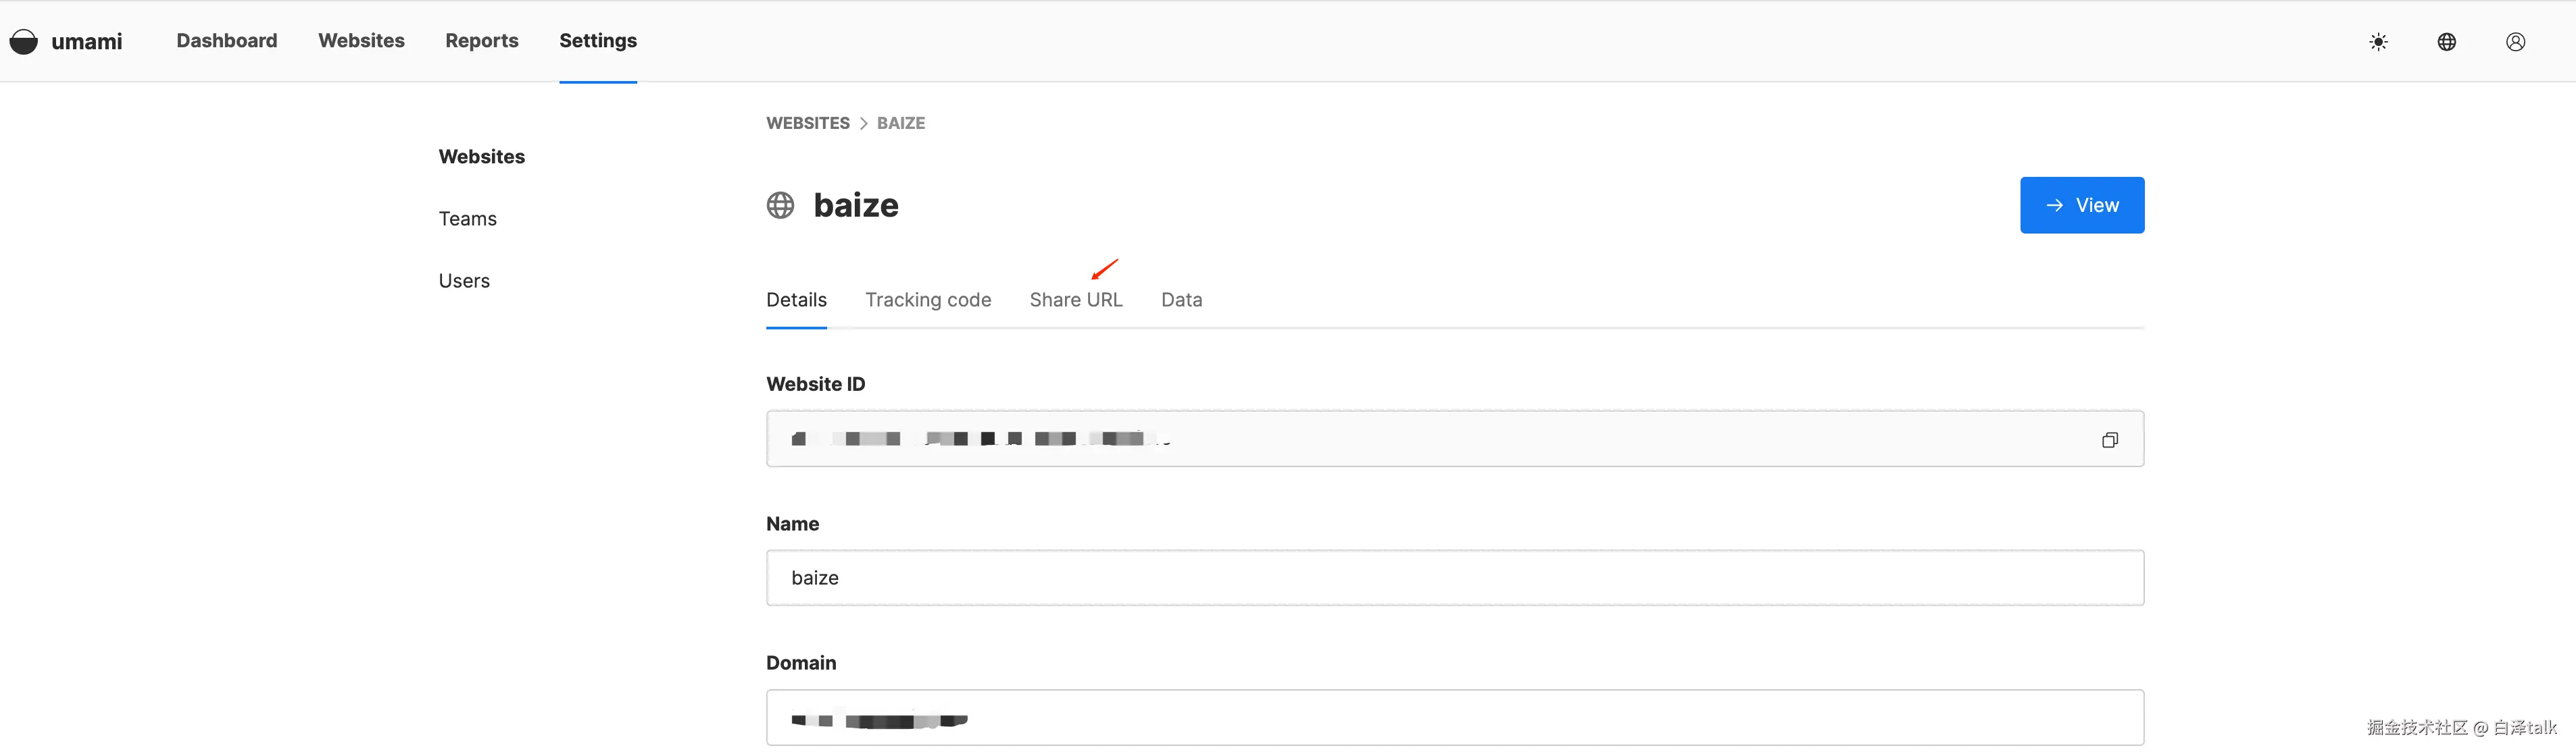Image resolution: width=2576 pixels, height=756 pixels.
Task: Copy the Website ID with copy icon
Action: pos(2109,439)
